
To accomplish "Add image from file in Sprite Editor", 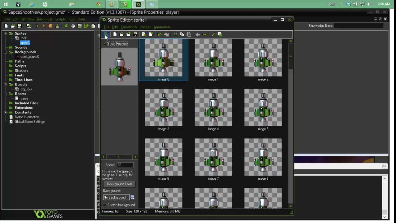I will pos(128,34).
